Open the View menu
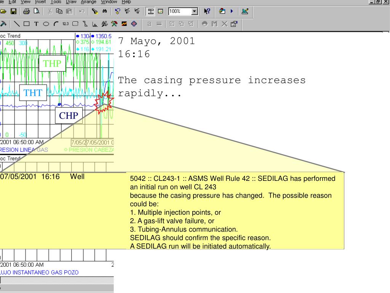 pyautogui.click(x=26, y=2)
